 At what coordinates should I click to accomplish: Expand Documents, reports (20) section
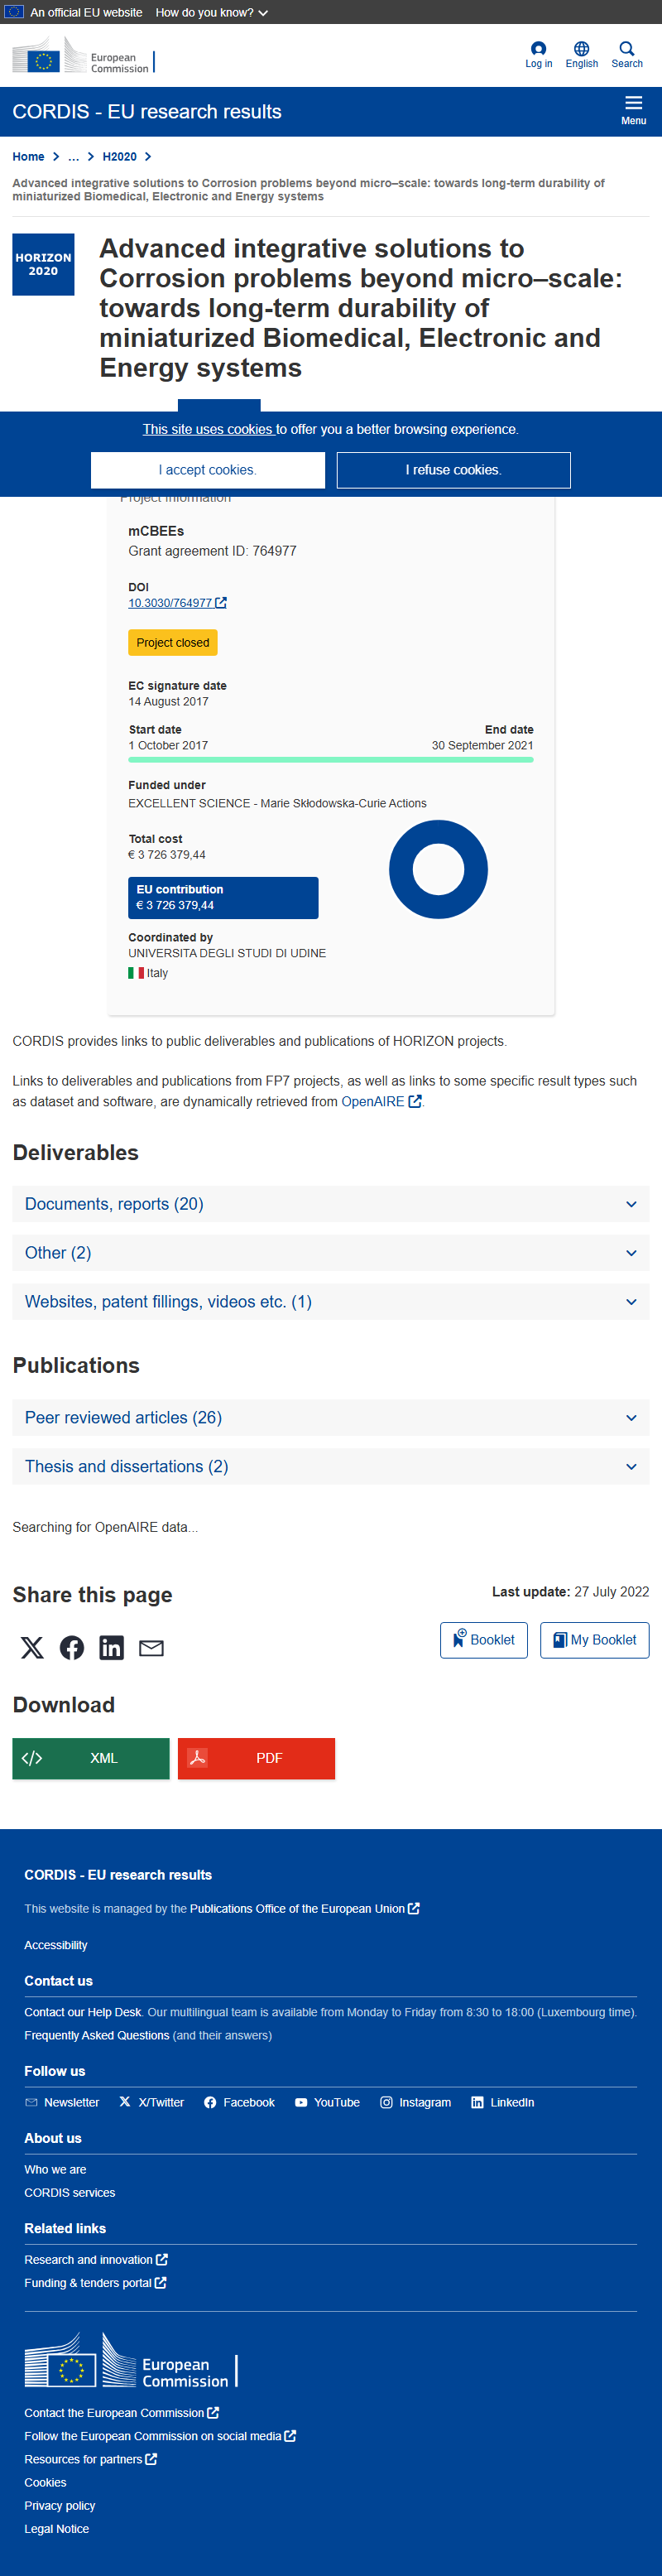(x=331, y=1204)
